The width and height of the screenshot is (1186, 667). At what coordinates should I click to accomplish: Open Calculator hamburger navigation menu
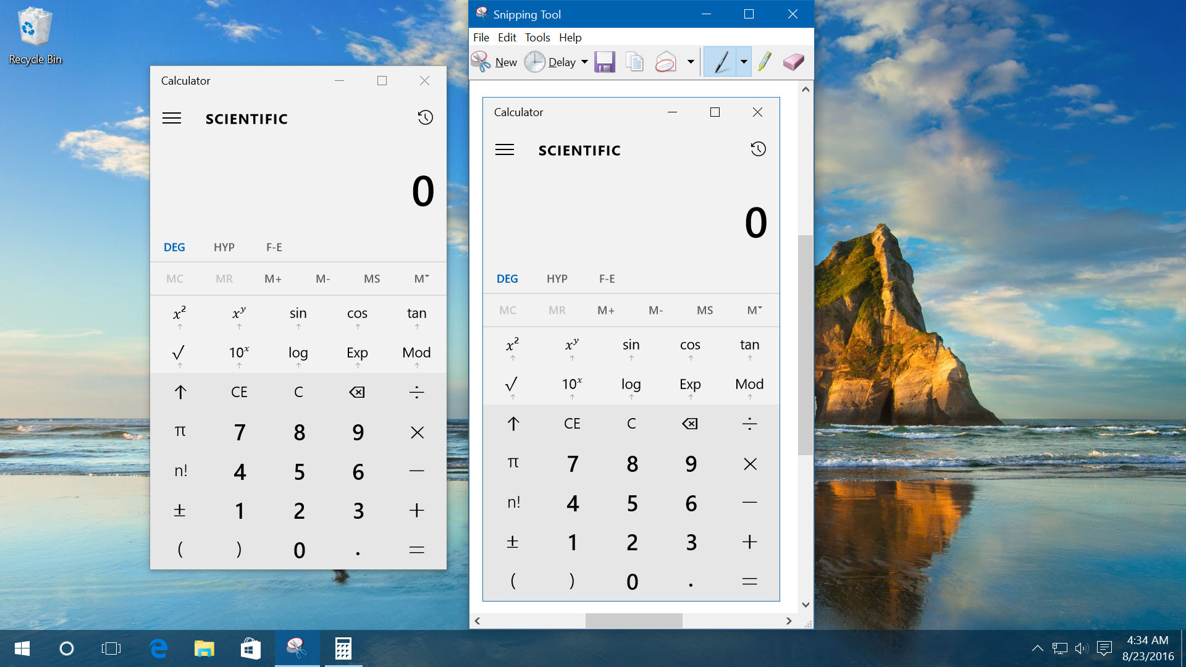172,119
